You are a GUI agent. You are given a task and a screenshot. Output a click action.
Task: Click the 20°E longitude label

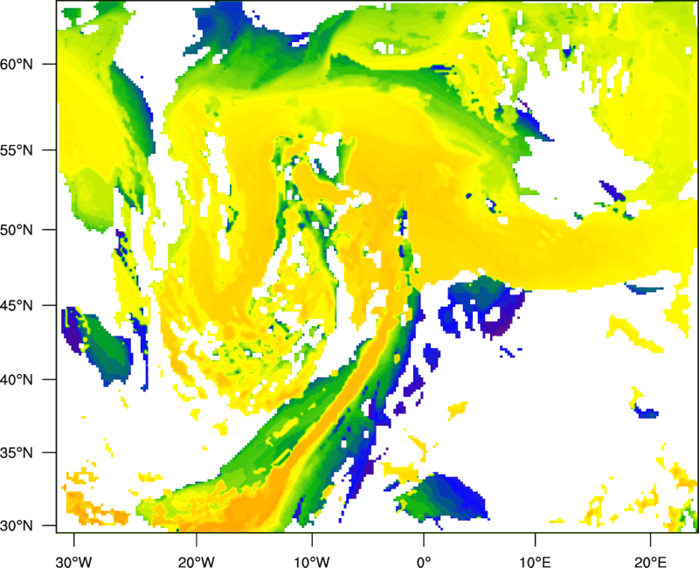pos(650,562)
